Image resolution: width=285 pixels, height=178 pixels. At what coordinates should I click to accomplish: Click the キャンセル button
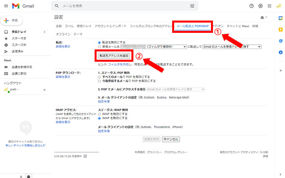pyautogui.click(x=171, y=139)
